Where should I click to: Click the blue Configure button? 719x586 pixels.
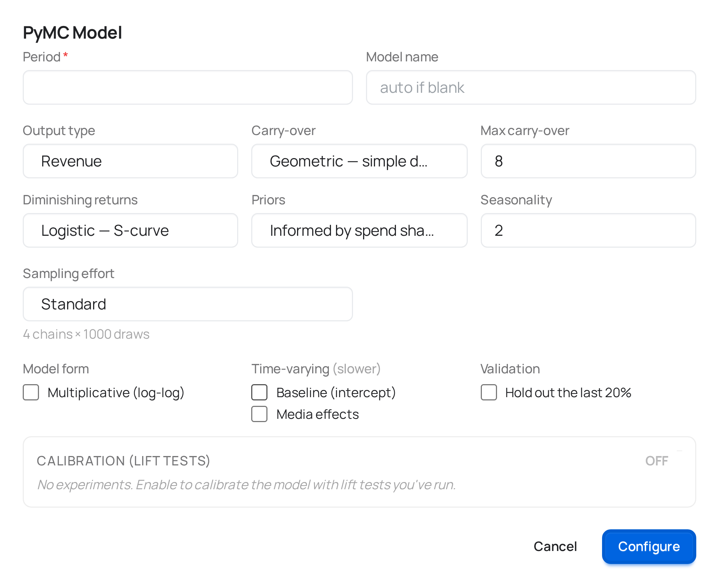(649, 547)
